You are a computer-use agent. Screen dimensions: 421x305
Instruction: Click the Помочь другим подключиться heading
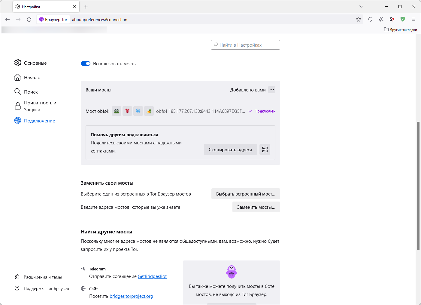pos(124,135)
